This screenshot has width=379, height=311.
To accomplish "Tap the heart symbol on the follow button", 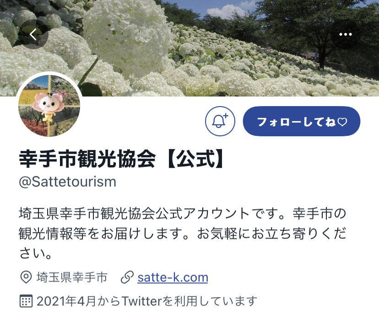I will [x=342, y=122].
